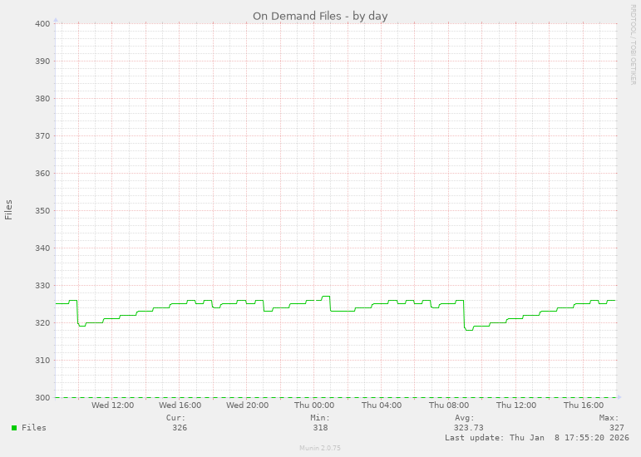Click the '300' y-axis label

[42, 398]
